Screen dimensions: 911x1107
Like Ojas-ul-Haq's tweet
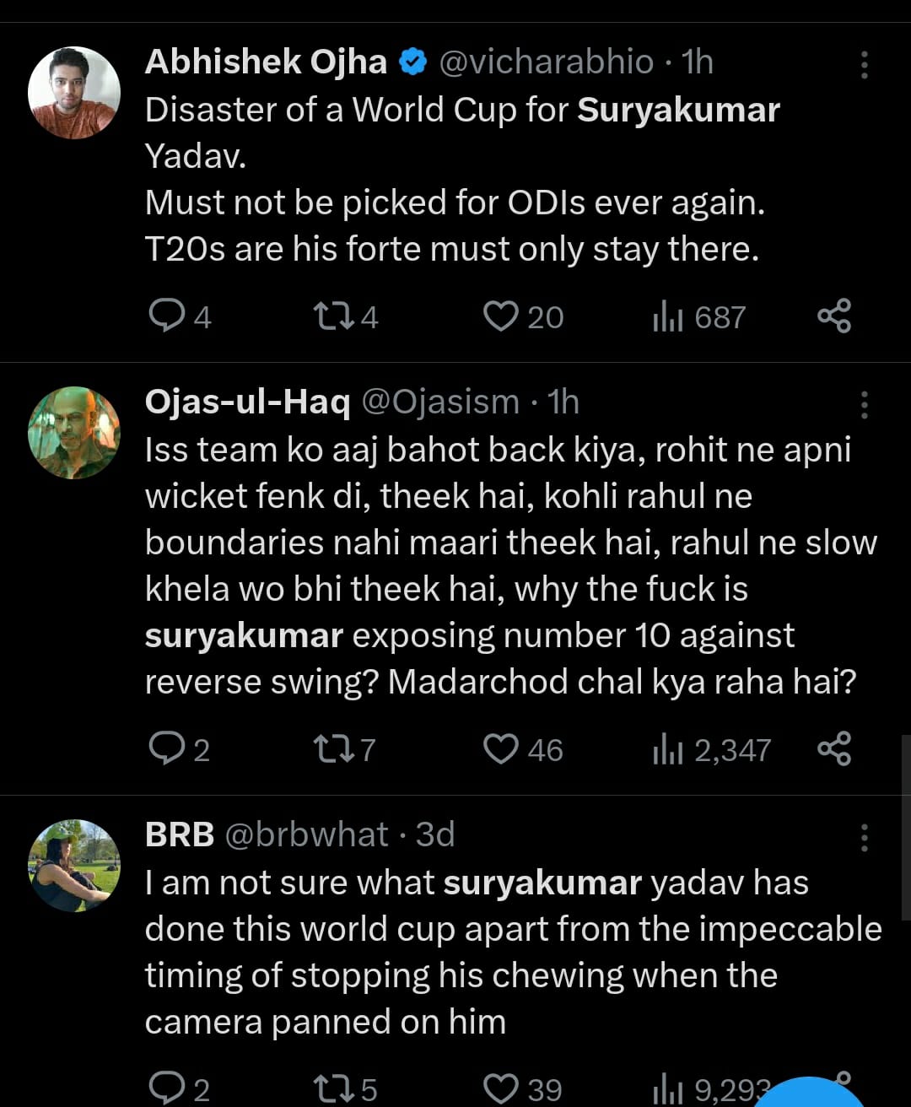(x=500, y=749)
